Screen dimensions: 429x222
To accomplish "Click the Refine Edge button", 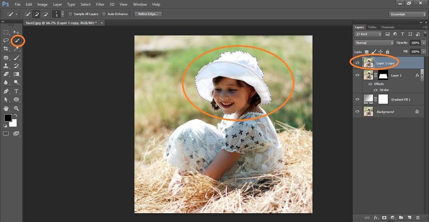I will tap(148, 14).
